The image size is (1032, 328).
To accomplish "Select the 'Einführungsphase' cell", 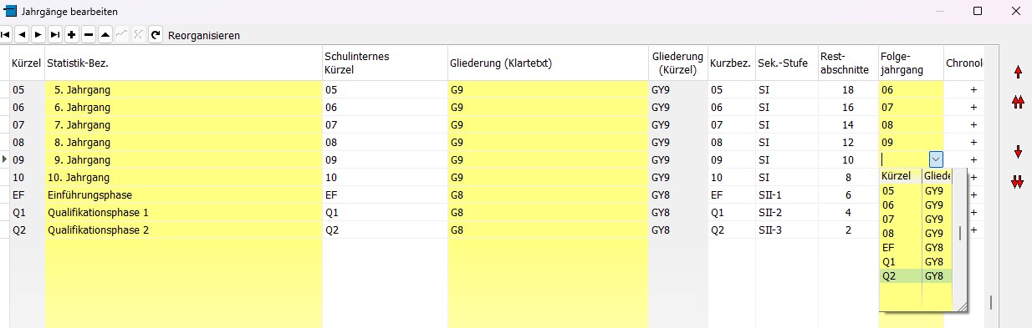I will coord(183,194).
